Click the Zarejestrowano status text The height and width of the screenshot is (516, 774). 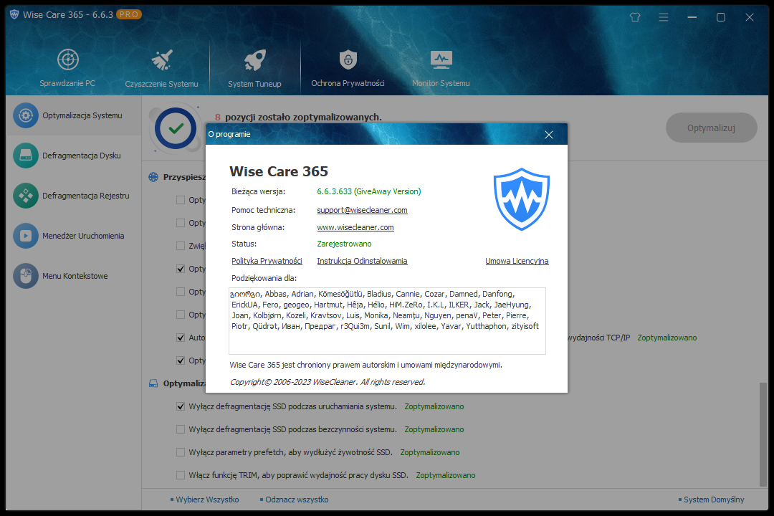344,244
